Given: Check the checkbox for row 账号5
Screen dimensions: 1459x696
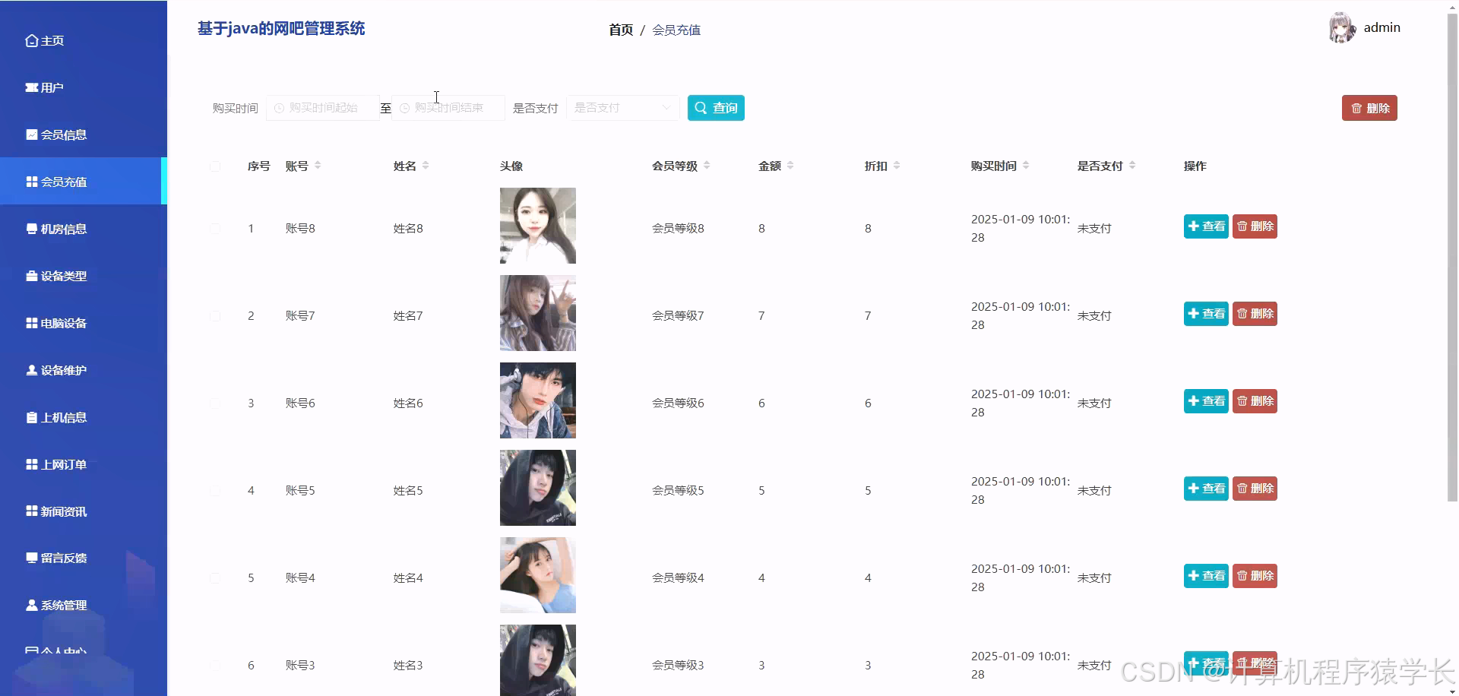Looking at the screenshot, I should [x=215, y=491].
